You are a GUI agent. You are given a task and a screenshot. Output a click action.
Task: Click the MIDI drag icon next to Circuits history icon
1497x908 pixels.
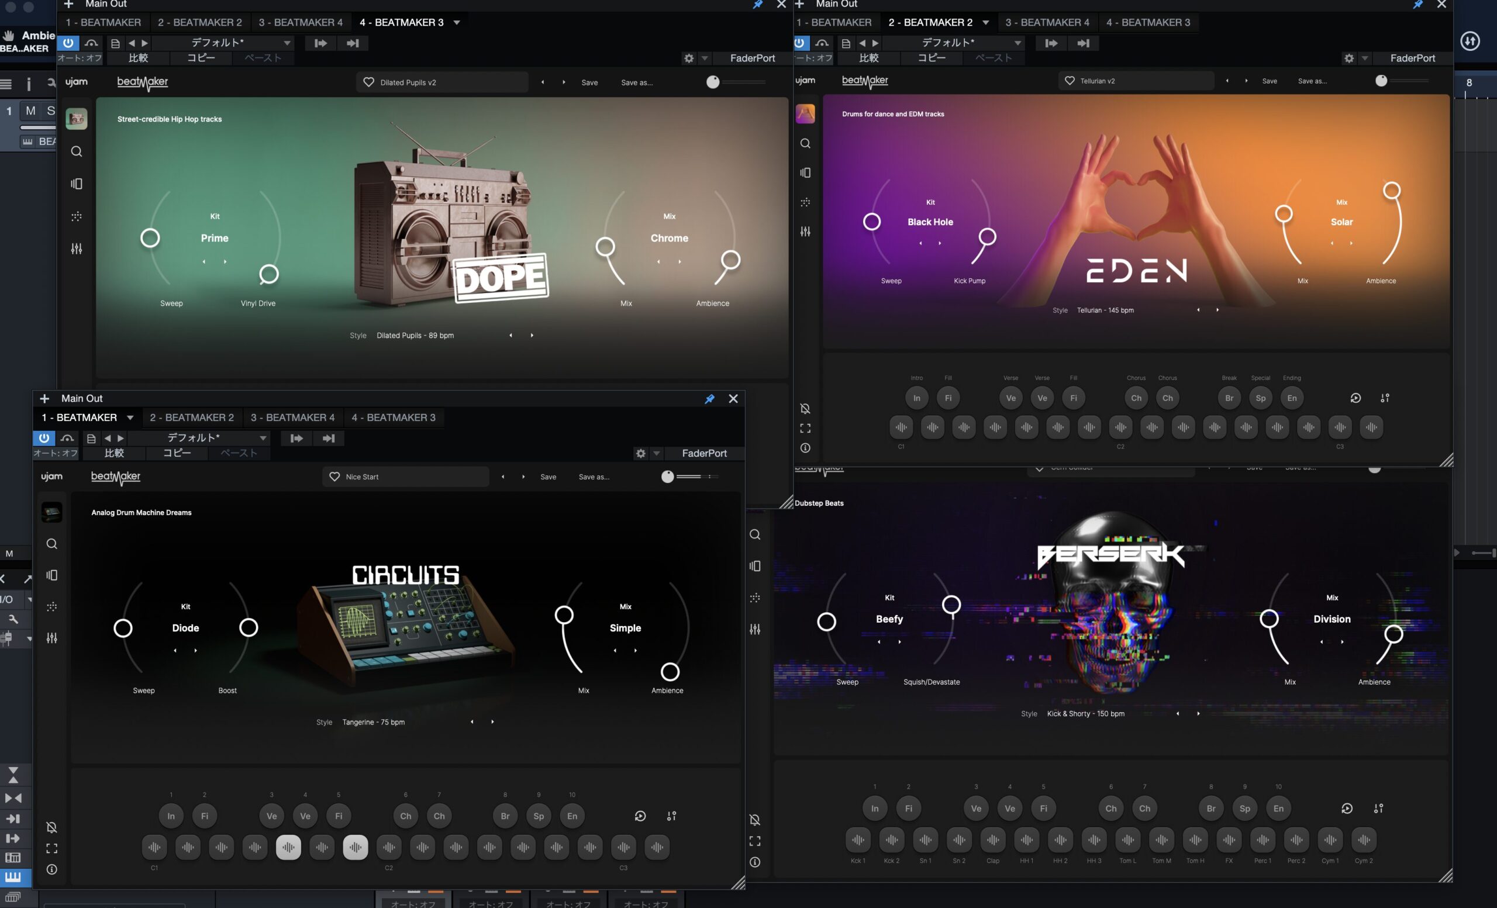tap(671, 816)
